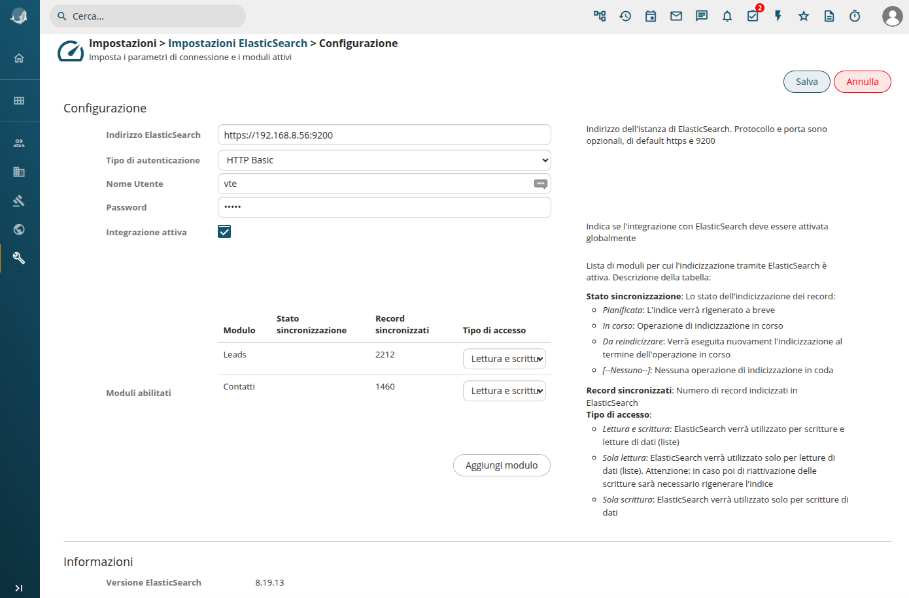Click the Impostazioni breadcrumb link
The height and width of the screenshot is (598, 909).
[123, 43]
